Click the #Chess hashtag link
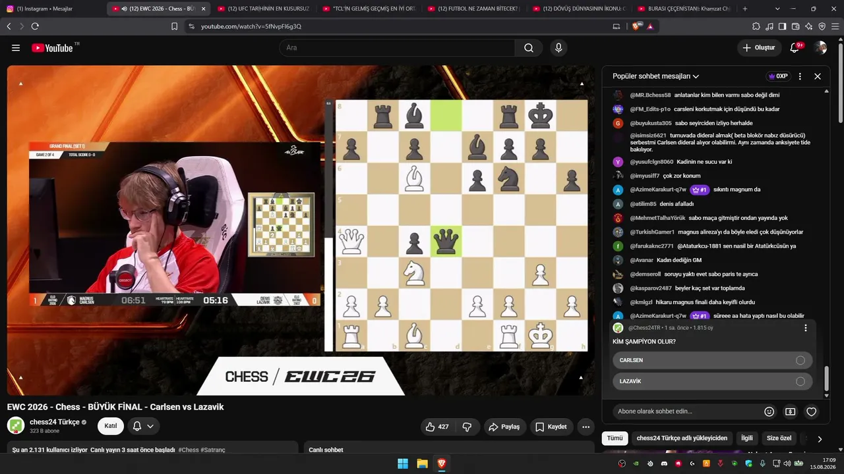The width and height of the screenshot is (844, 474). [189, 450]
